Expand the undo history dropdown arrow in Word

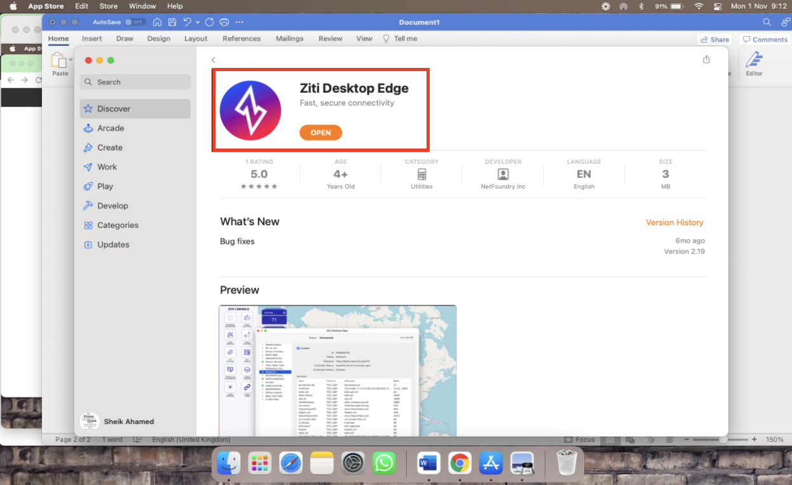[198, 23]
